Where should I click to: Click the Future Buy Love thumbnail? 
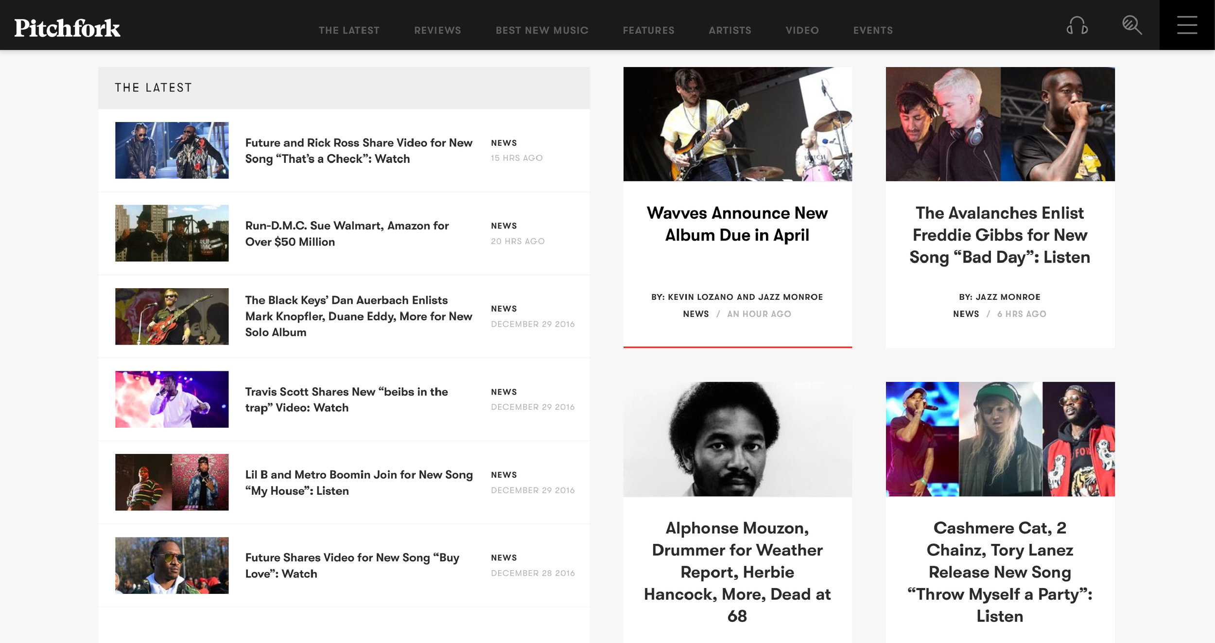coord(172,565)
